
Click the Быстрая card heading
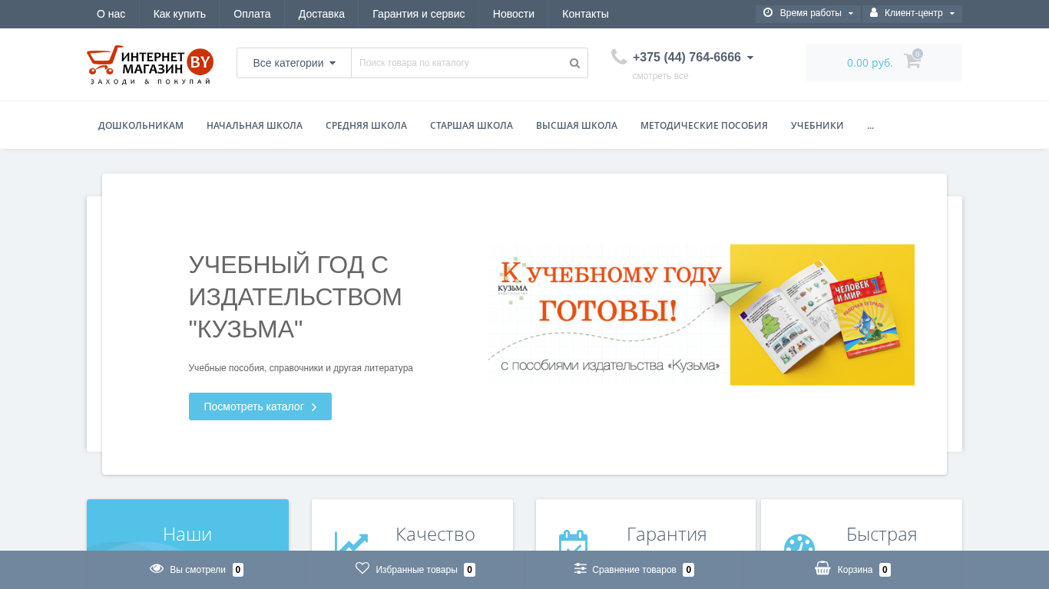click(882, 534)
